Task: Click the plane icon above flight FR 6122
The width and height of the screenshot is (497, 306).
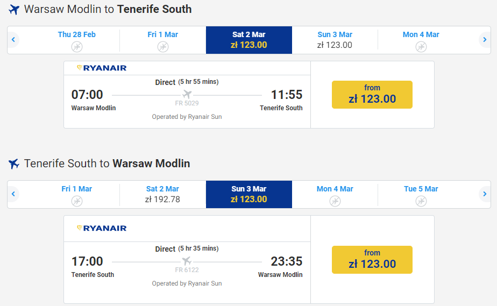Action: pyautogui.click(x=187, y=261)
